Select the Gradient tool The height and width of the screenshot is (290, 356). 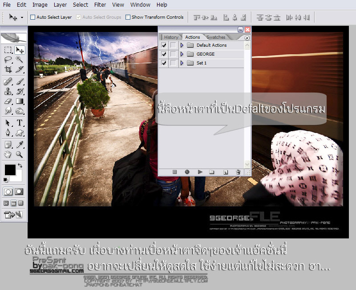20,101
